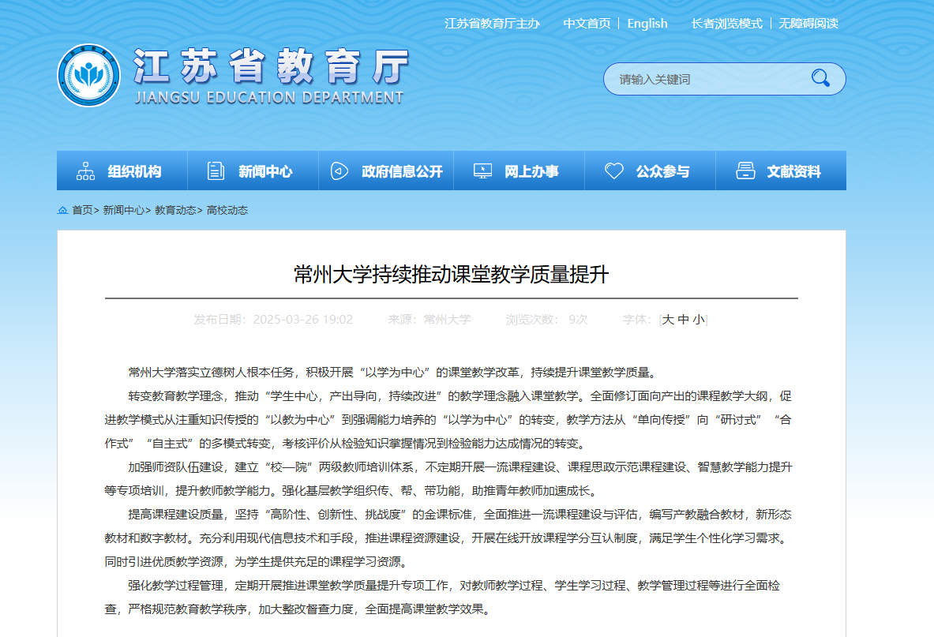The width and height of the screenshot is (934, 637).
Task: Open the 网上办事 menu label
Action: 531,171
